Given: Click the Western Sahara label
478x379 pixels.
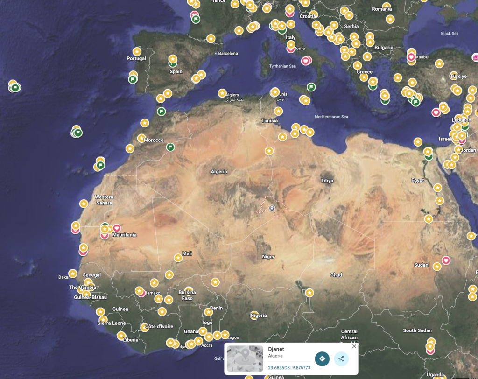Looking at the screenshot, I should pos(104,200).
